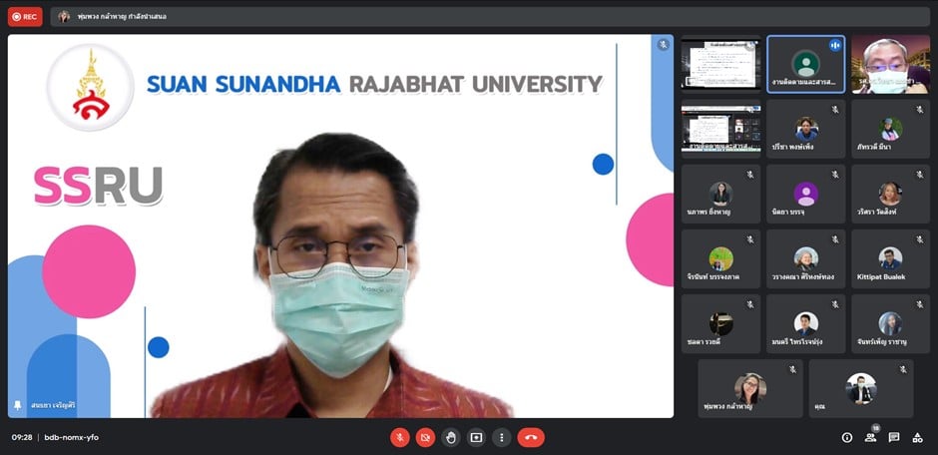Open the chat messages panel

(894, 437)
